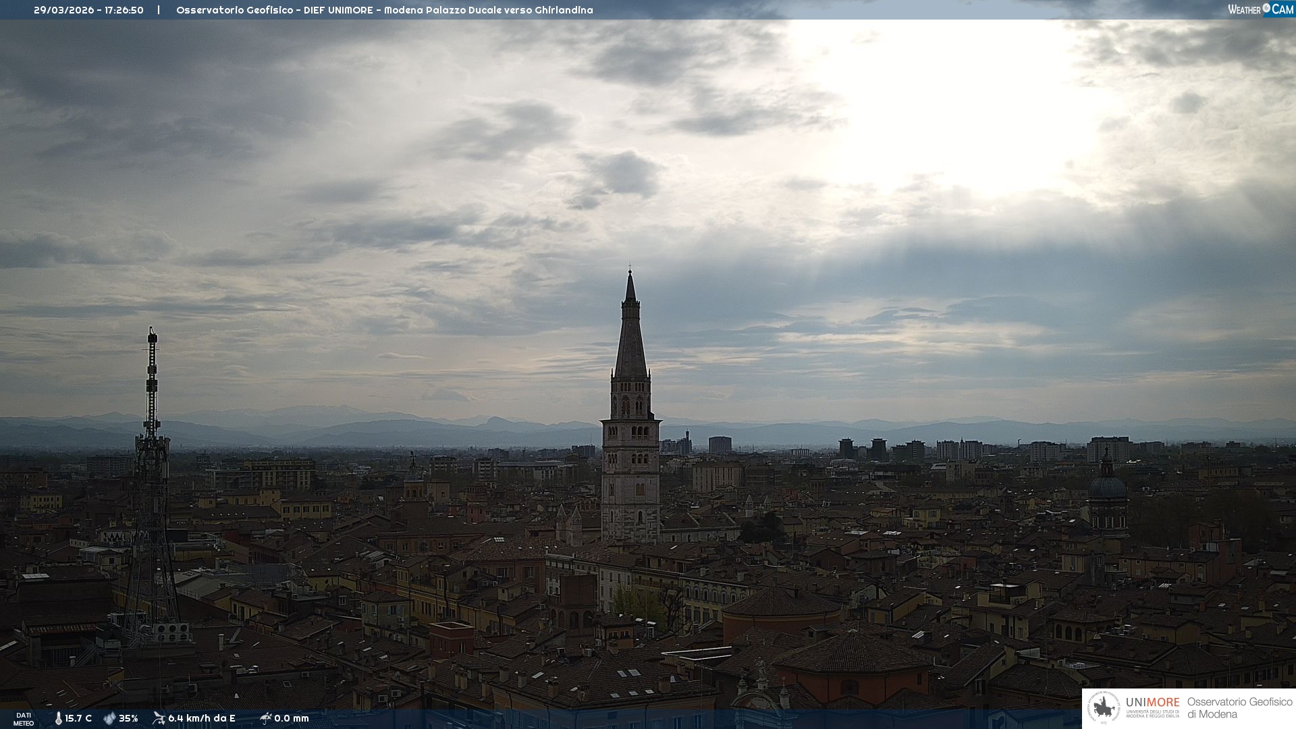
Task: Click the date and time stamp
Action: click(x=88, y=10)
